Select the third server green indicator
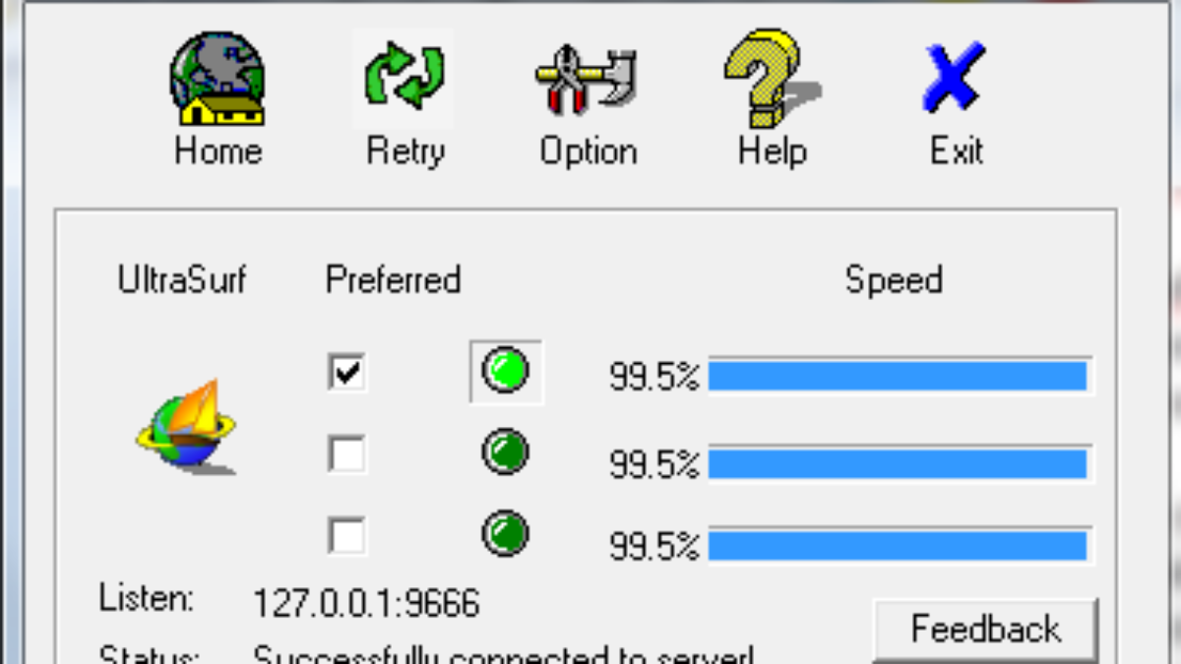 [x=506, y=534]
